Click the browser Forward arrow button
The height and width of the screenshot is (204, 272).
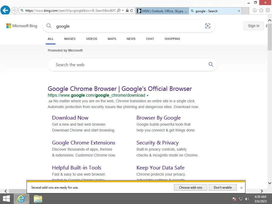(x=15, y=10)
